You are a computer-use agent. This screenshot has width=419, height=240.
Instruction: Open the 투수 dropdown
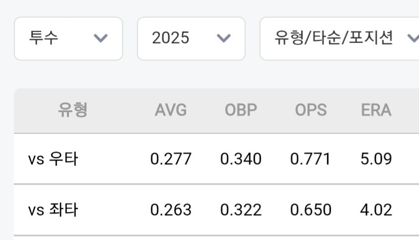coord(69,39)
